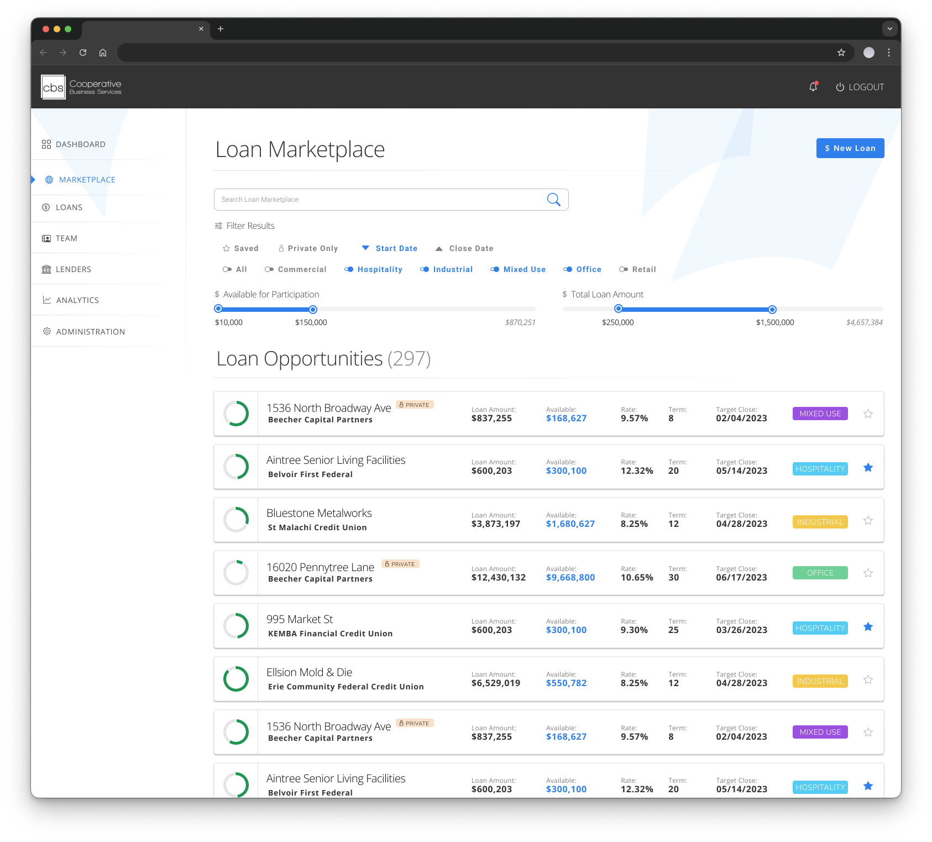This screenshot has height=842, width=932.
Task: Unsave the 995 Market St loan star
Action: point(868,627)
